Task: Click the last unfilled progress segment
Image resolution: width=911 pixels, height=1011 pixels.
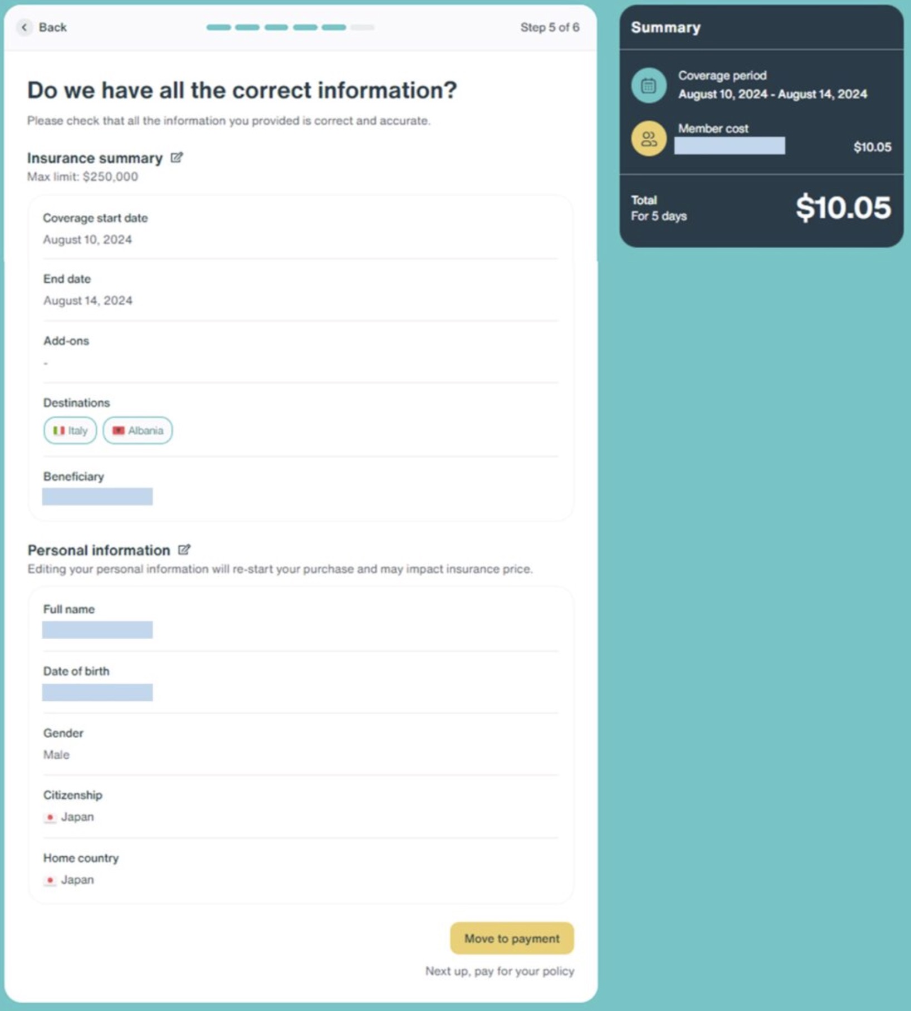Action: tap(363, 27)
